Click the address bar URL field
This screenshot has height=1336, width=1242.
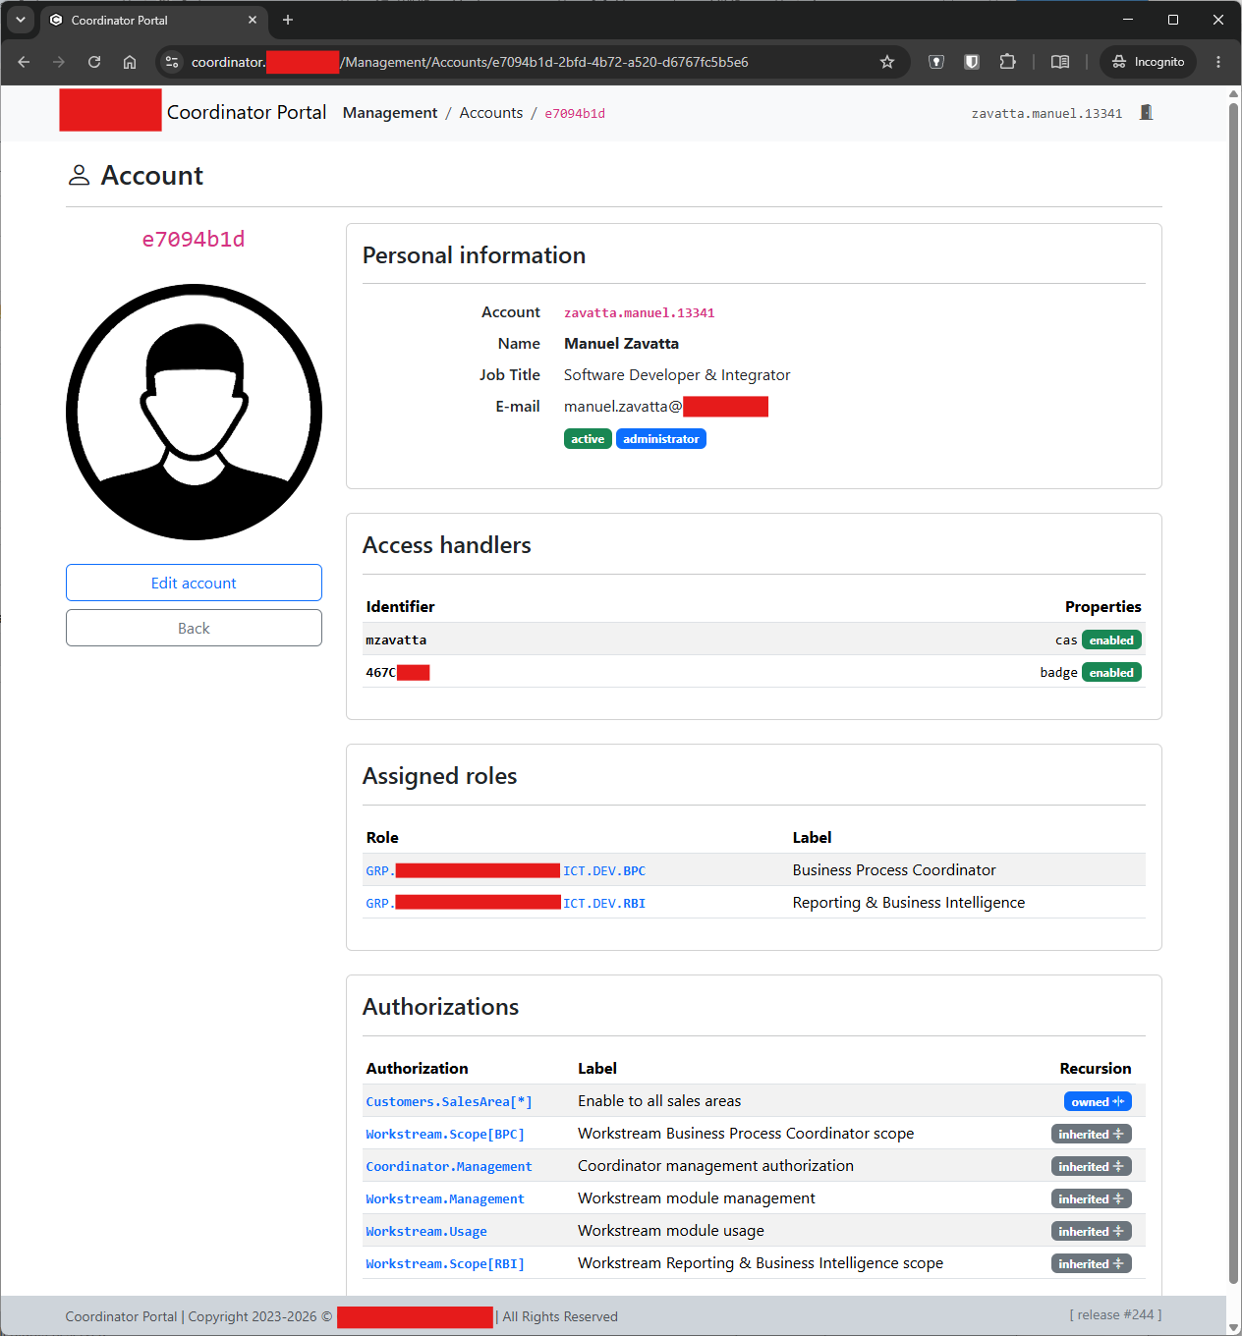(531, 62)
